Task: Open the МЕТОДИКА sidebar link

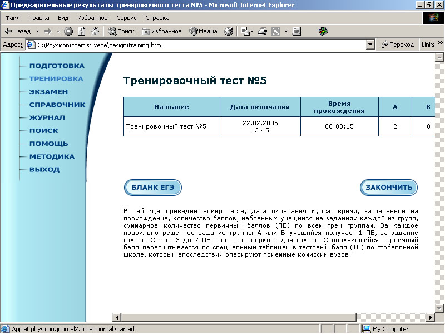Action: pos(52,156)
